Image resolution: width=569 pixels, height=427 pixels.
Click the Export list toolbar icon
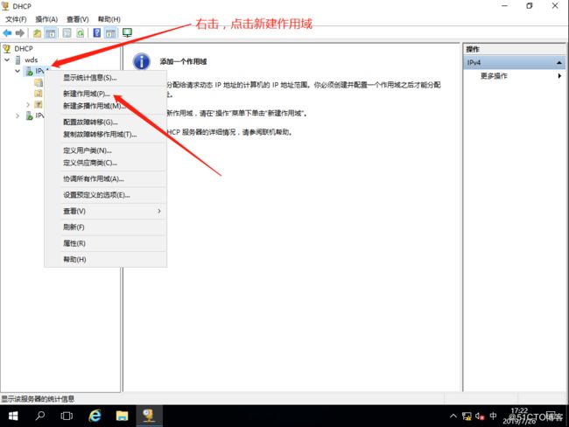(x=67, y=33)
